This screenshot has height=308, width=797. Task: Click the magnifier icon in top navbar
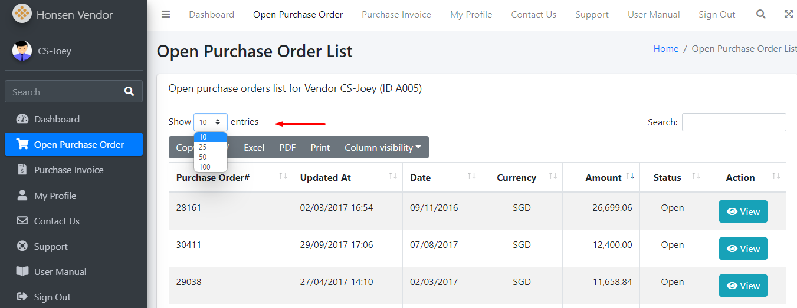tap(761, 15)
